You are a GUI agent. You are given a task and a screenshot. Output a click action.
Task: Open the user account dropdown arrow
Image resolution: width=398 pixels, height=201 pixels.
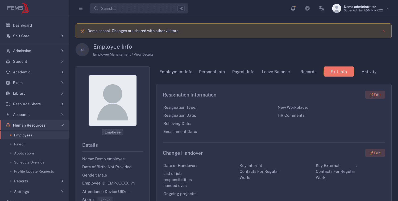tap(388, 9)
